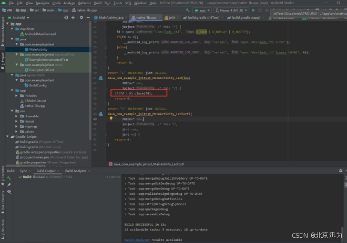Open the Android project view dropdown
Viewport: 347px width, 243px height.
click(x=18, y=18)
